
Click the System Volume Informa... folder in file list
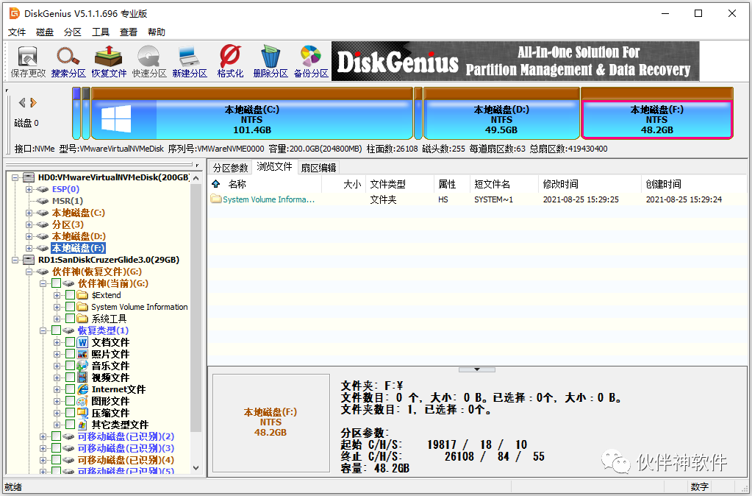263,199
